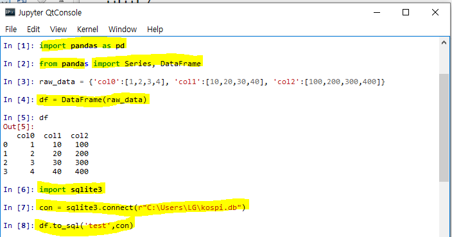Click the scrollbar up arrow
The image size is (452, 237).
coord(444,42)
